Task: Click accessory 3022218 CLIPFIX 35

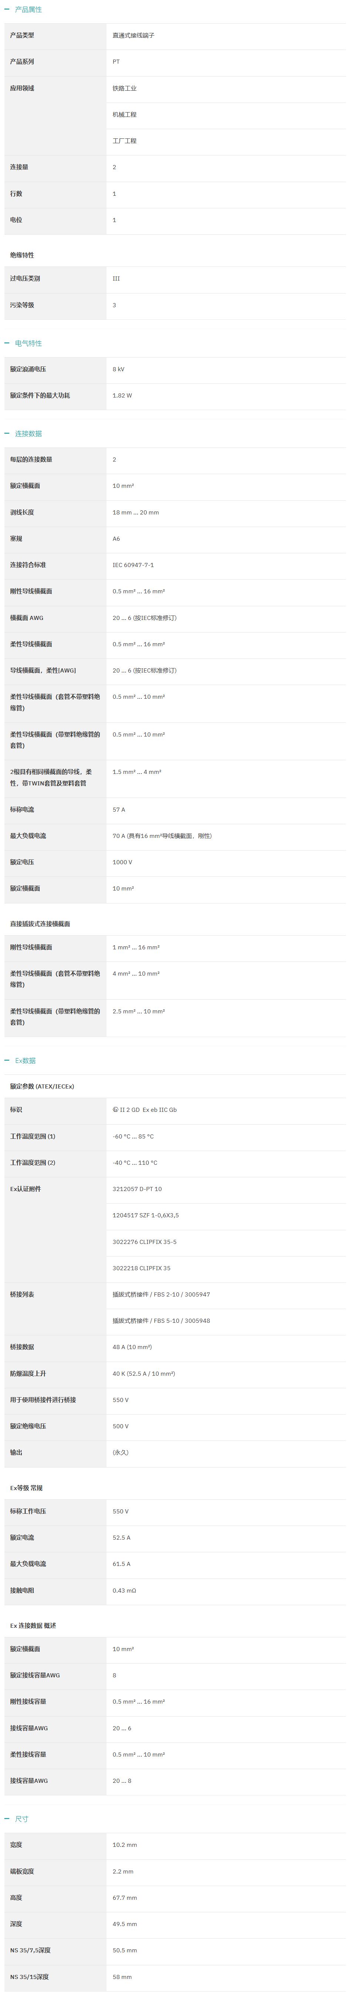Action: [142, 1268]
